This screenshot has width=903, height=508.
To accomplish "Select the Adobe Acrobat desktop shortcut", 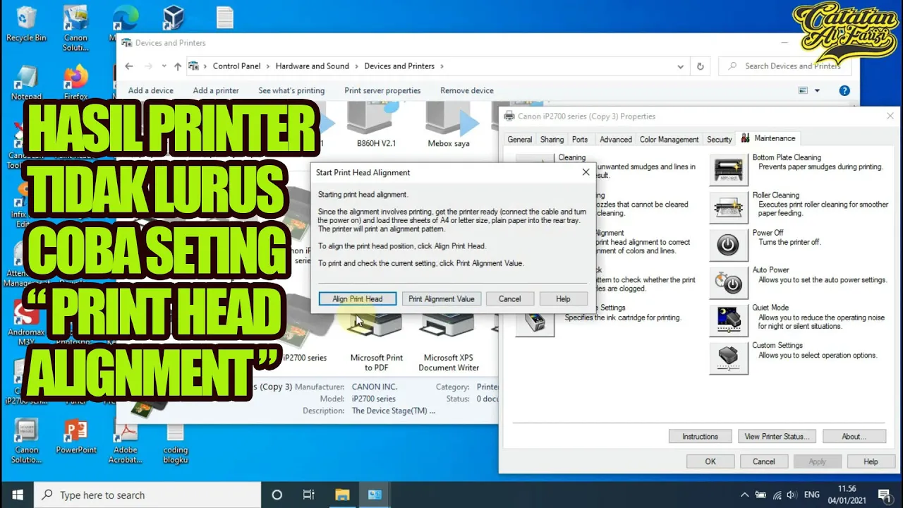I will (124, 442).
